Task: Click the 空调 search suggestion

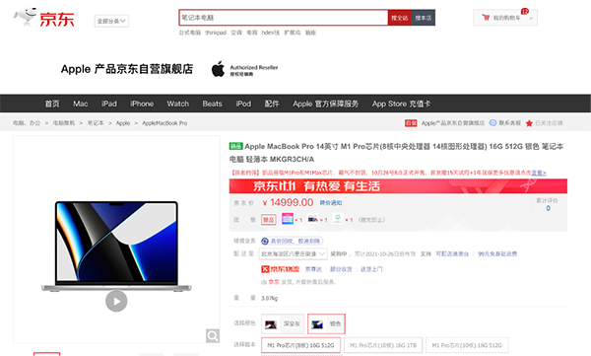Action: click(236, 33)
